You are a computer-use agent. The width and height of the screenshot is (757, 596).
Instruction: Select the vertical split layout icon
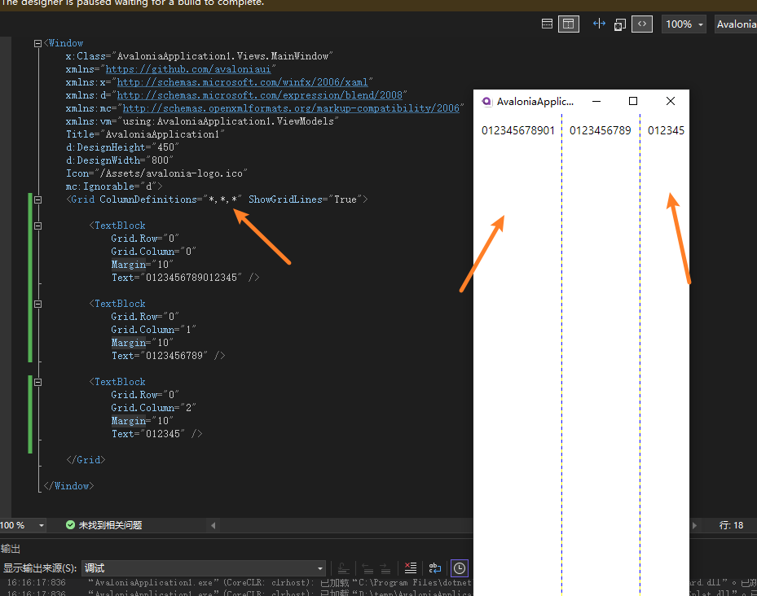(568, 24)
